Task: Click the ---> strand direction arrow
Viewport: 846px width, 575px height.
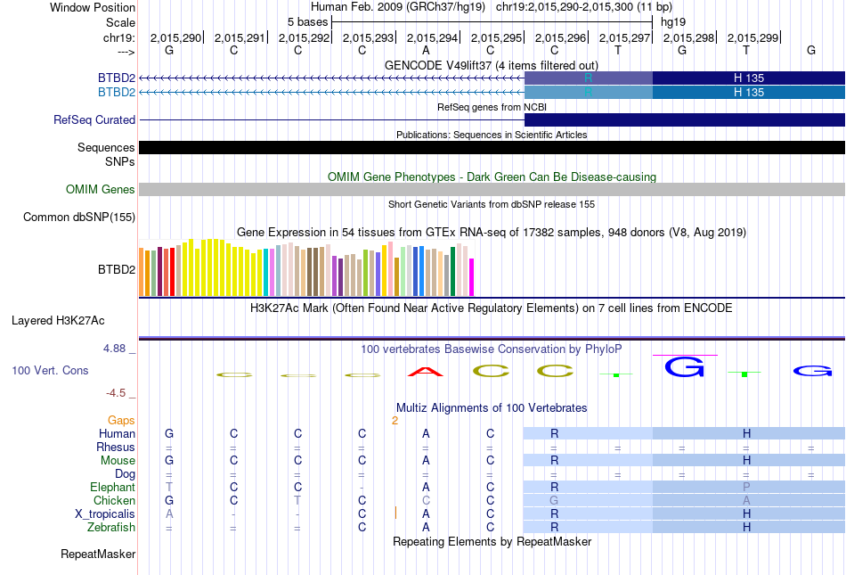Action: click(x=126, y=52)
